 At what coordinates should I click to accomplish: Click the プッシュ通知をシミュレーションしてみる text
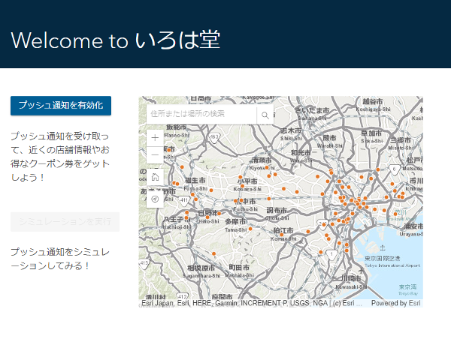pyautogui.click(x=60, y=259)
